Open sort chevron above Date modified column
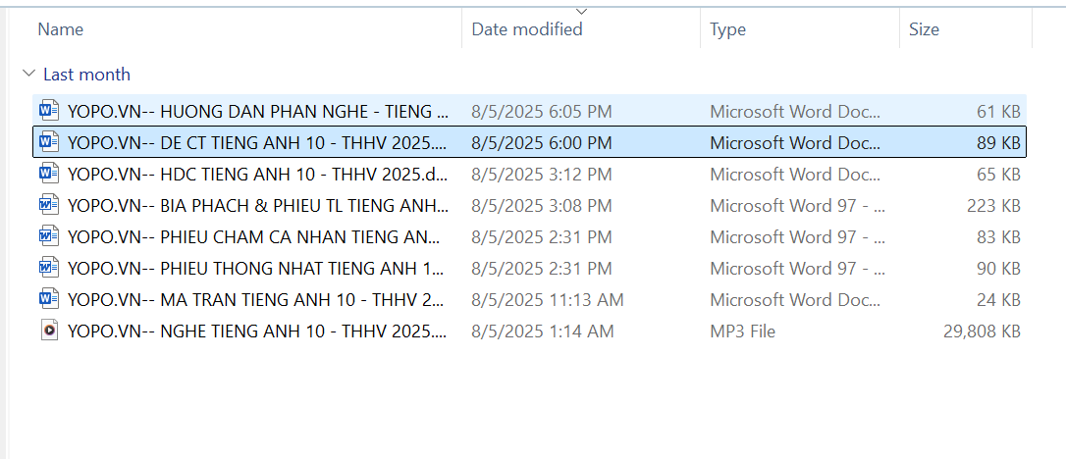Screen dimensions: 1066x459 [581, 12]
